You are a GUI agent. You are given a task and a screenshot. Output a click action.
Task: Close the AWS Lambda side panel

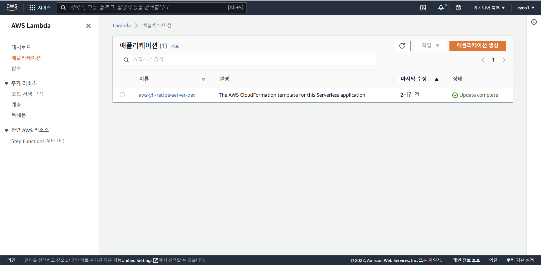pos(88,26)
